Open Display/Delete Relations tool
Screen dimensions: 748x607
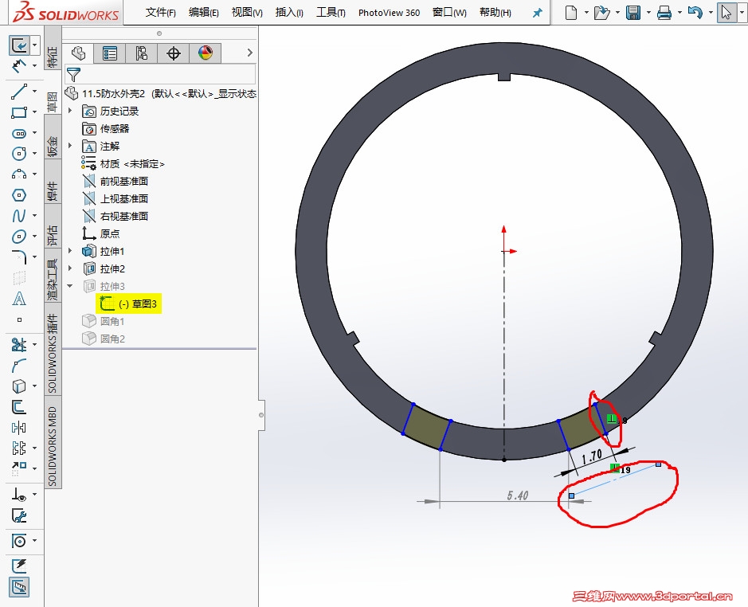18,495
